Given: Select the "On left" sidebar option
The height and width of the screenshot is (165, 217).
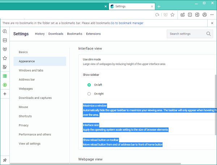Looking at the screenshot, I should click(89, 85).
